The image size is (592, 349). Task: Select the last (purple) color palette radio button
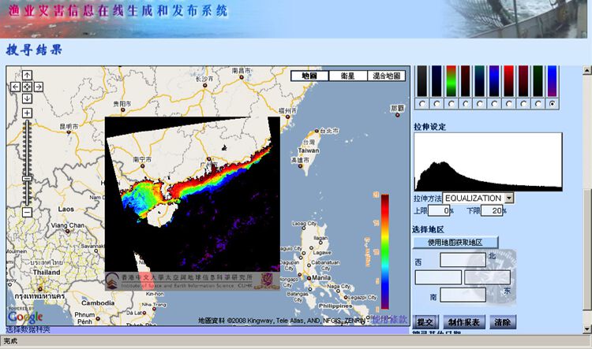(552, 103)
